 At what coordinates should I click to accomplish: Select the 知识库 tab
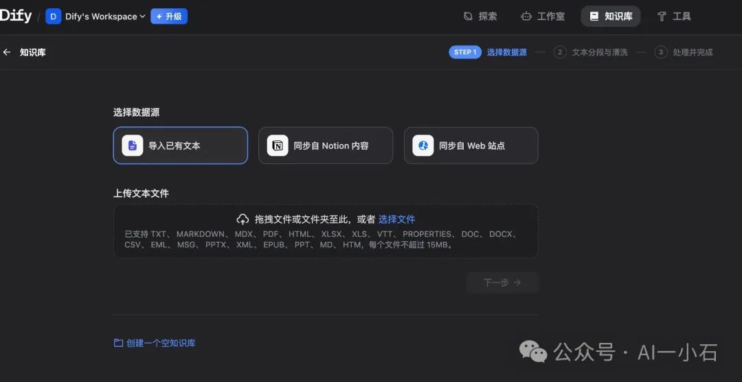pyautogui.click(x=611, y=16)
